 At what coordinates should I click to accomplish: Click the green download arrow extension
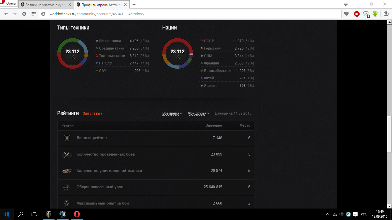coord(375,14)
